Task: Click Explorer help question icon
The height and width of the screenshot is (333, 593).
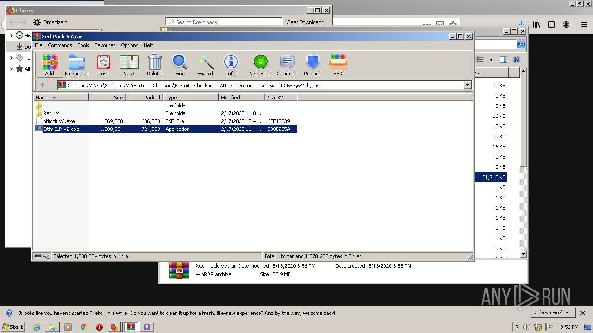Action: 517,60
